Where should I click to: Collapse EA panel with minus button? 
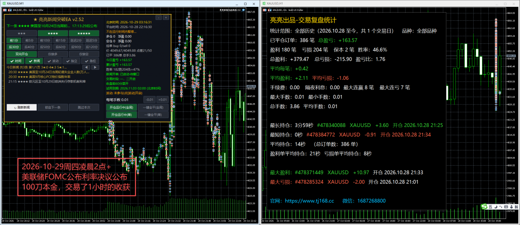tap(159, 17)
